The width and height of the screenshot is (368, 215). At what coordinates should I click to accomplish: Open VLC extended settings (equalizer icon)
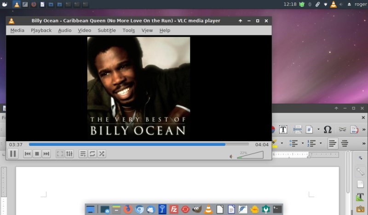pos(69,154)
